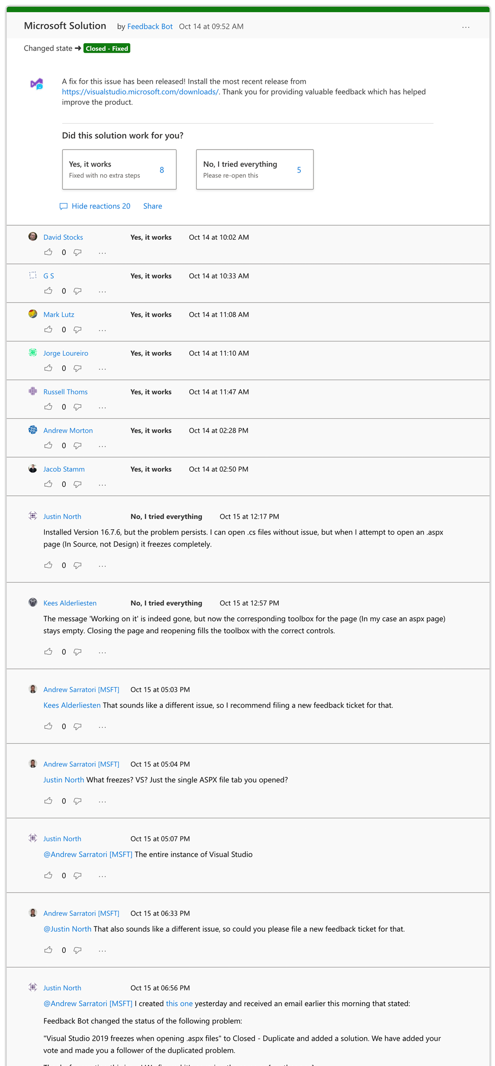Downvote Jacob Stamm's reaction
The height and width of the screenshot is (1066, 495).
pos(77,484)
